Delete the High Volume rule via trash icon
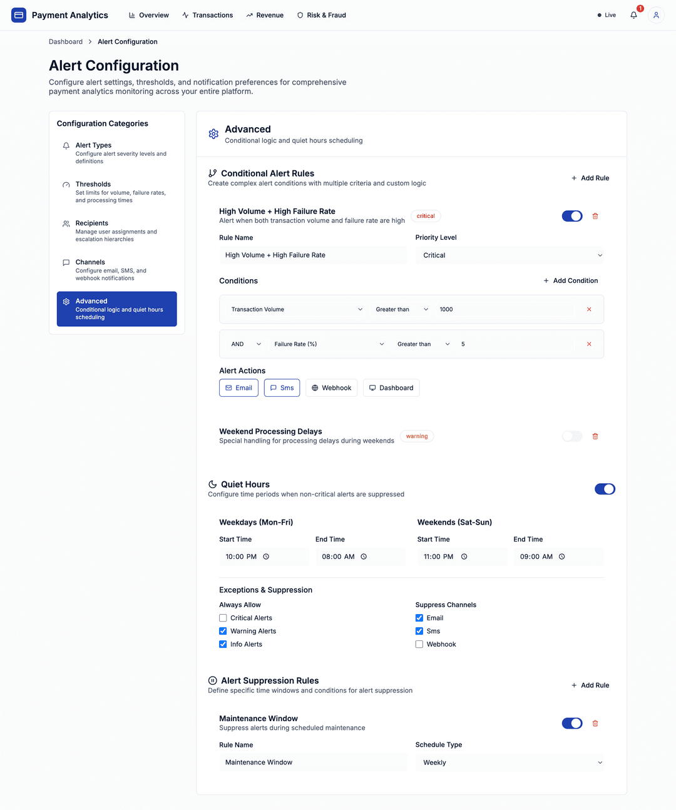The width and height of the screenshot is (676, 810). point(595,216)
